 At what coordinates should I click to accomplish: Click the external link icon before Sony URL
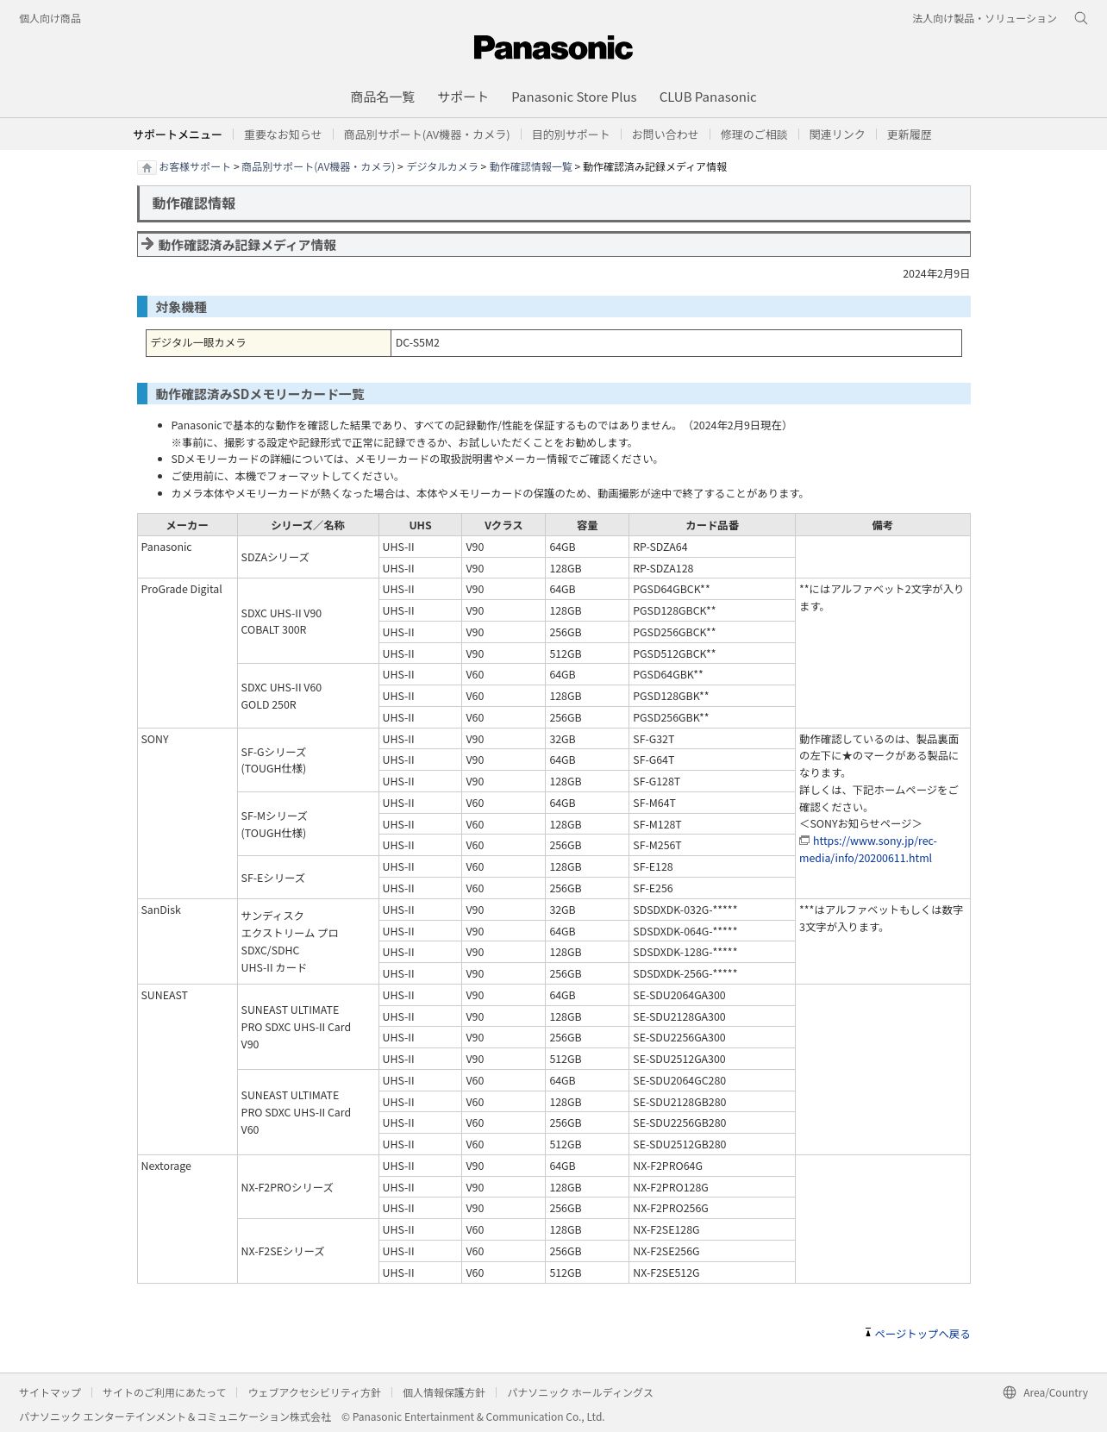pyautogui.click(x=804, y=841)
